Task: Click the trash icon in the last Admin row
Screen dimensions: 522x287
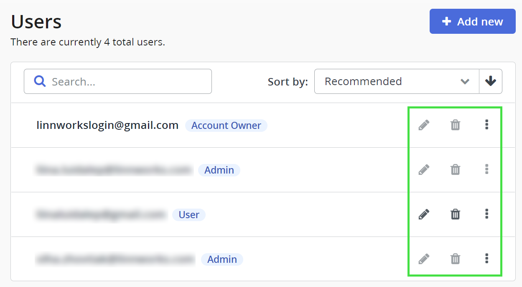Action: pyautogui.click(x=455, y=259)
